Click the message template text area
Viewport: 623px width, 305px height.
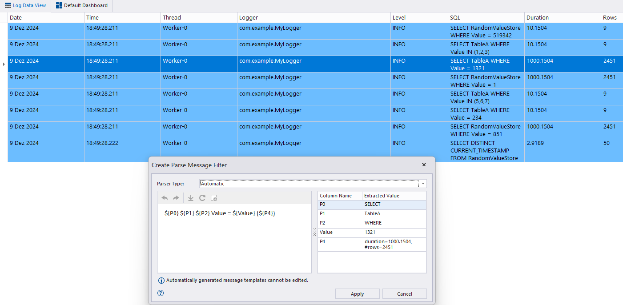tap(234, 238)
